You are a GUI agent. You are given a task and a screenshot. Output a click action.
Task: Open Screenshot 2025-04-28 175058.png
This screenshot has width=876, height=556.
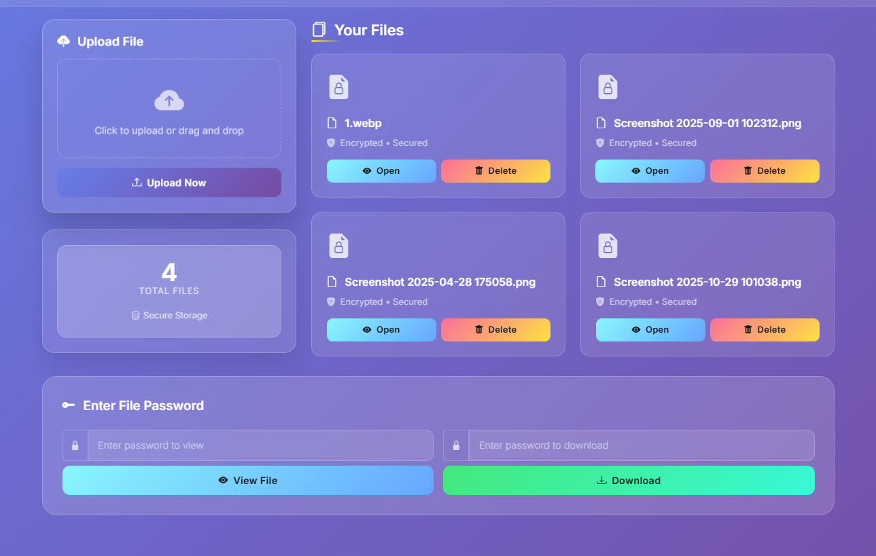(x=381, y=330)
